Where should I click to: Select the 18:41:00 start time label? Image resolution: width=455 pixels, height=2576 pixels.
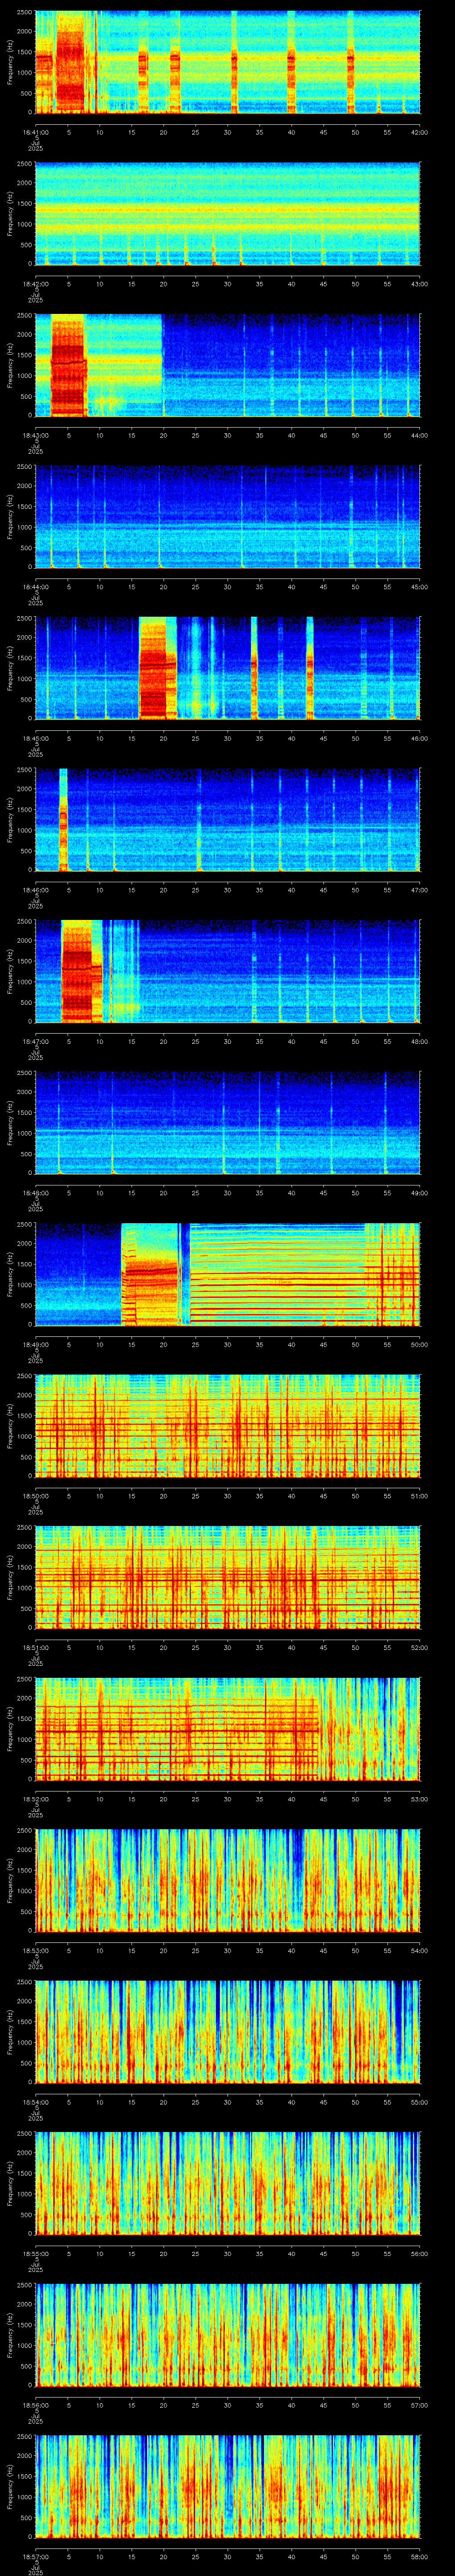35,132
